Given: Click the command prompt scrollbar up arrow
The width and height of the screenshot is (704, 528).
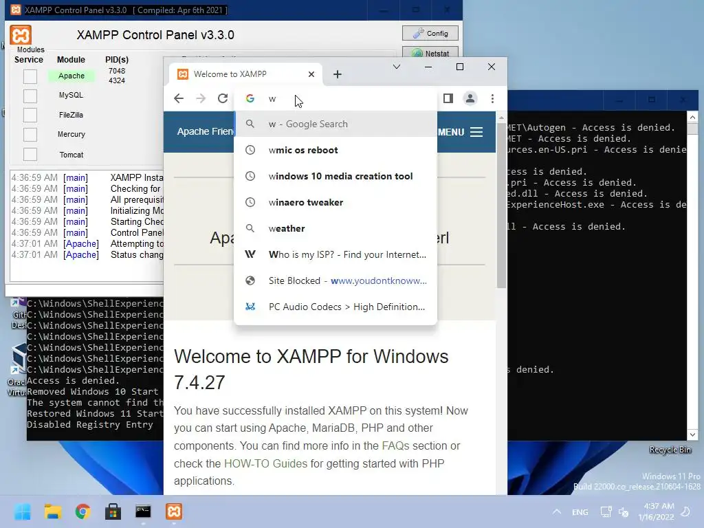Looking at the screenshot, I should point(693,117).
